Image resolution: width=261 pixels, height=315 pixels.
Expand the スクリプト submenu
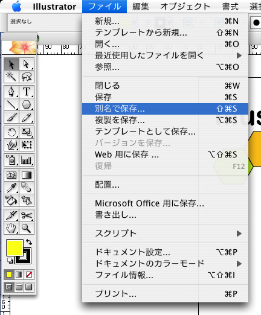165,234
